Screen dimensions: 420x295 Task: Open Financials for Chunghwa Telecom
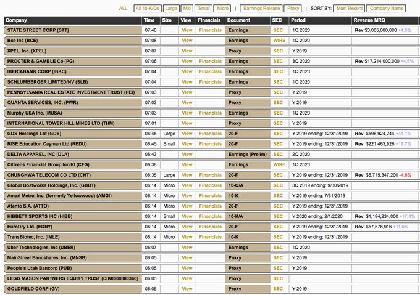click(x=210, y=175)
